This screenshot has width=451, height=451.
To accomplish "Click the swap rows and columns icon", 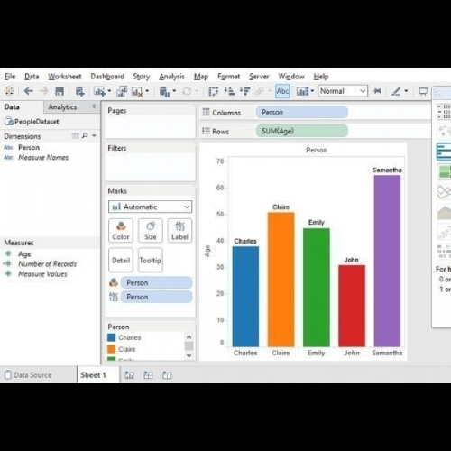I will point(213,91).
